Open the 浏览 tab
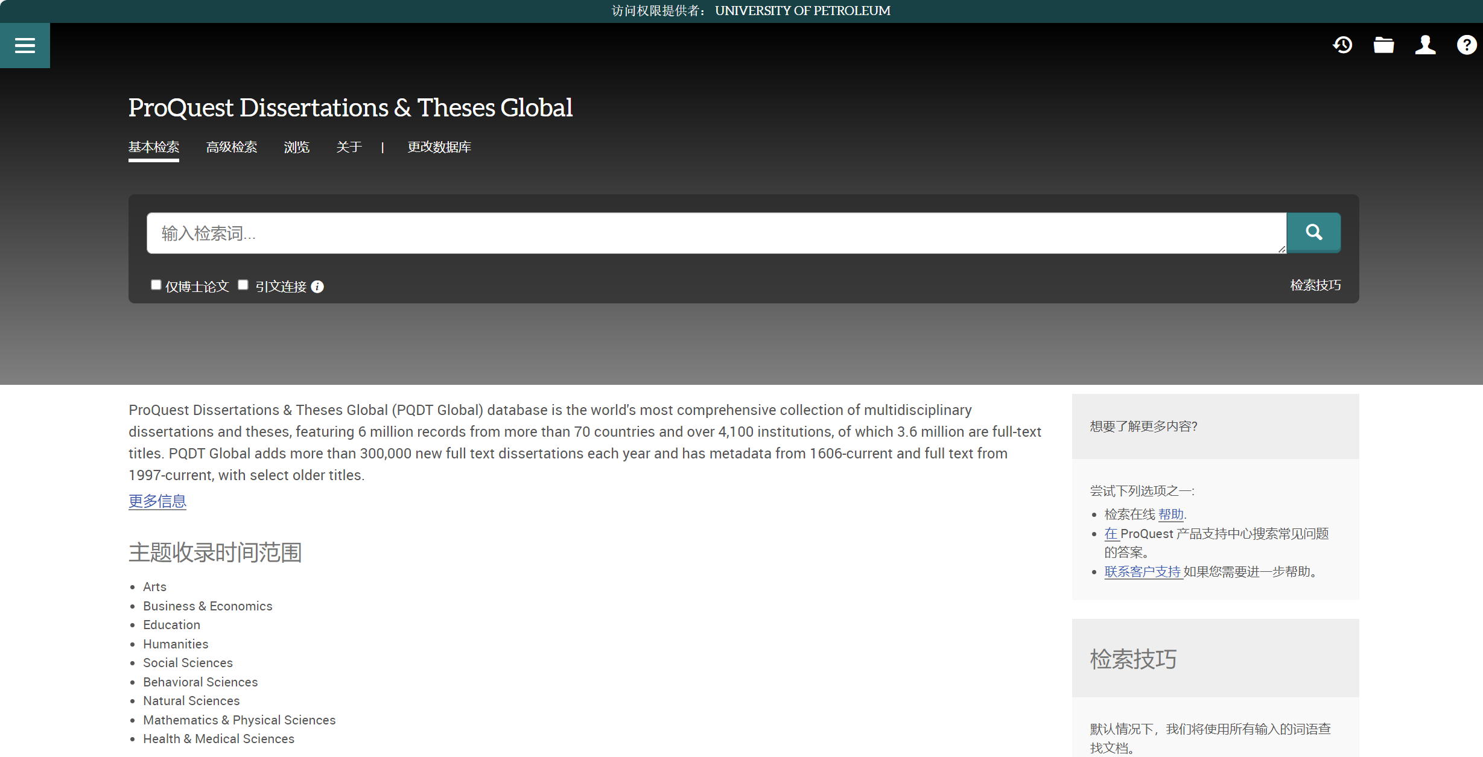Image resolution: width=1483 pixels, height=757 pixels. (296, 147)
